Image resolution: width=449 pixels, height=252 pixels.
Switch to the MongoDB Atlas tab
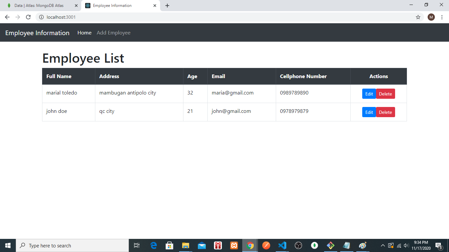(x=39, y=6)
